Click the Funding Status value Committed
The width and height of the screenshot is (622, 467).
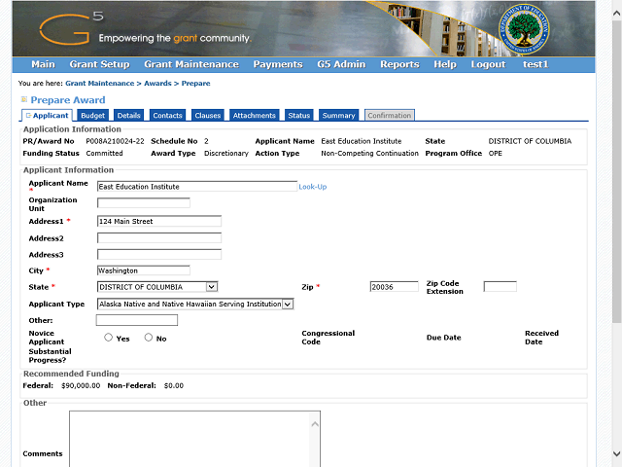point(104,154)
